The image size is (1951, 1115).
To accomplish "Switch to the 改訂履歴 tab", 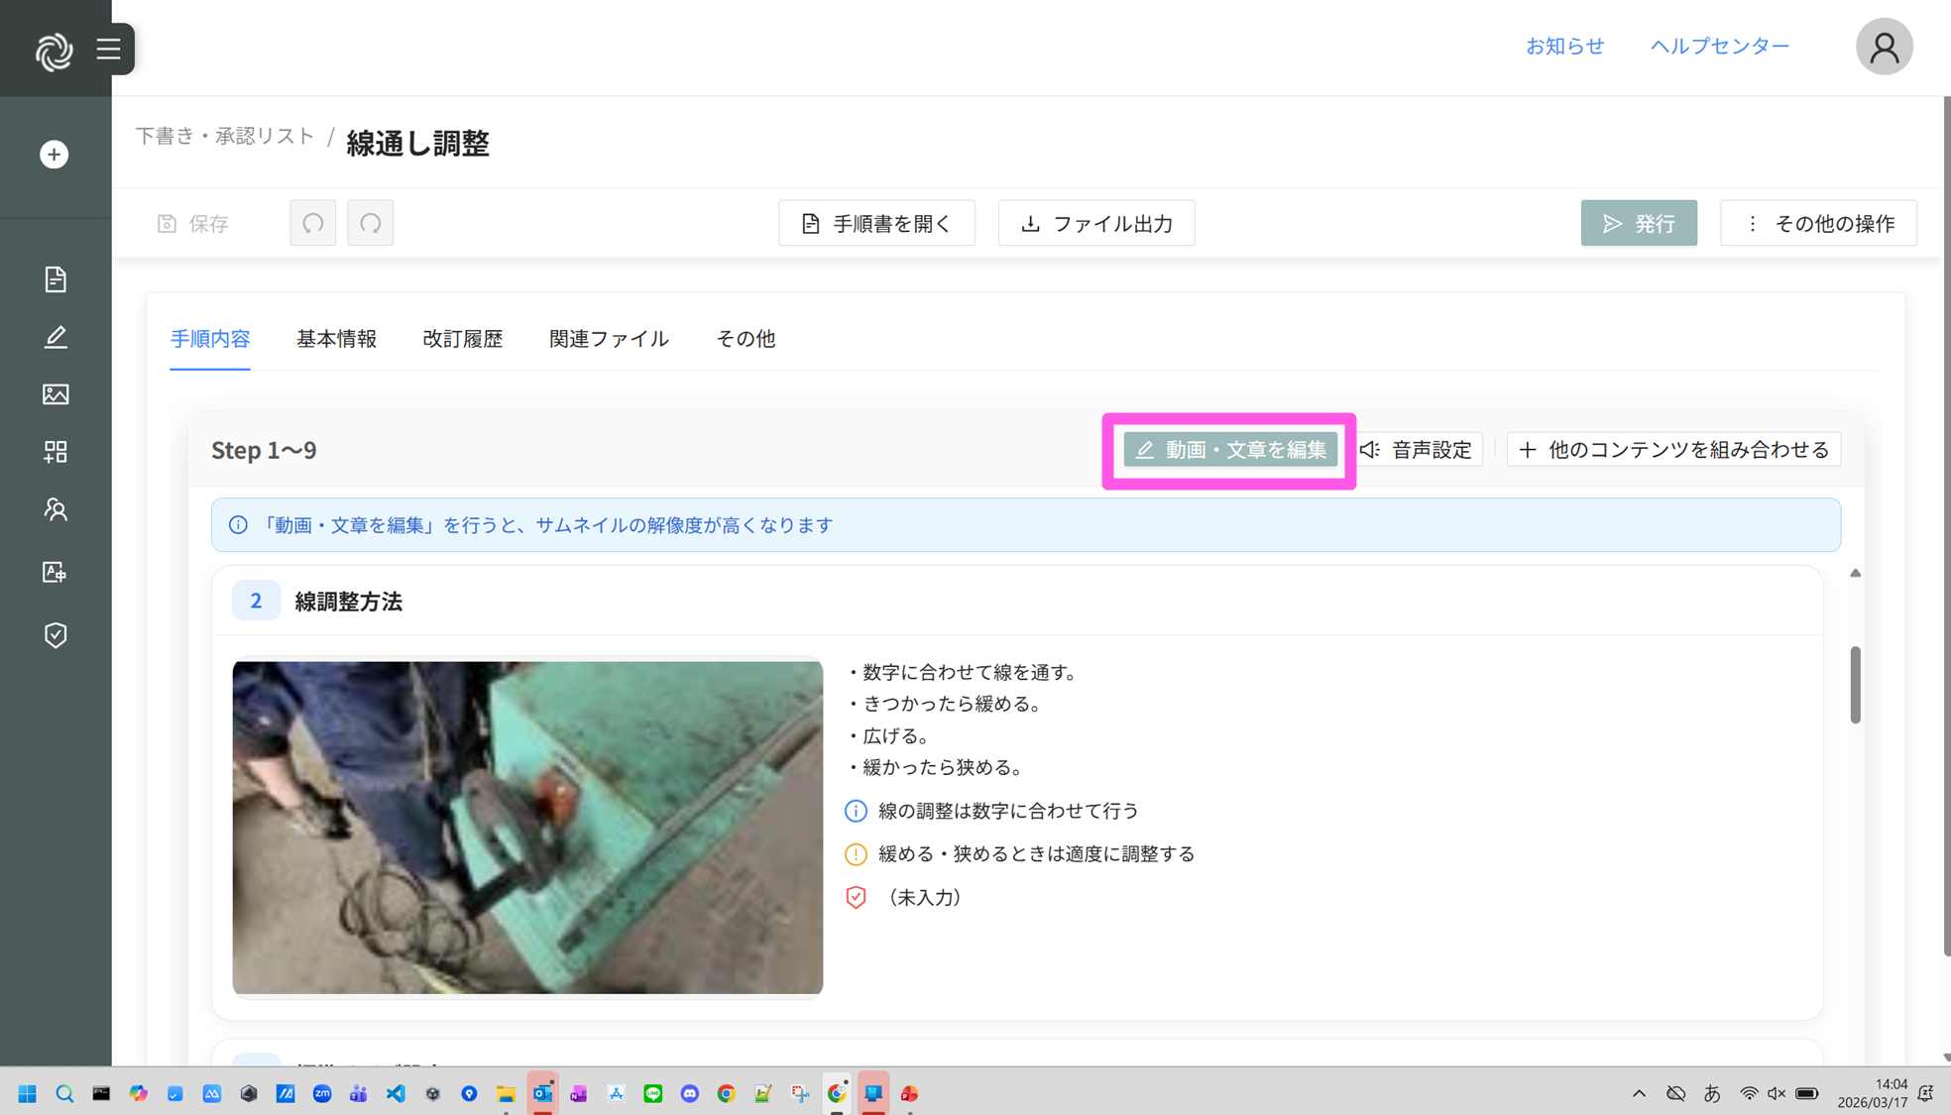I will [x=463, y=339].
